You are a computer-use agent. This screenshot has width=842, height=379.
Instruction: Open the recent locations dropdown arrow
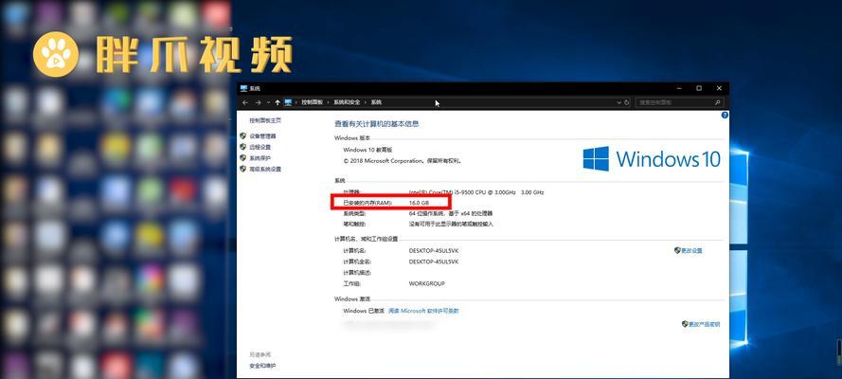tap(268, 102)
